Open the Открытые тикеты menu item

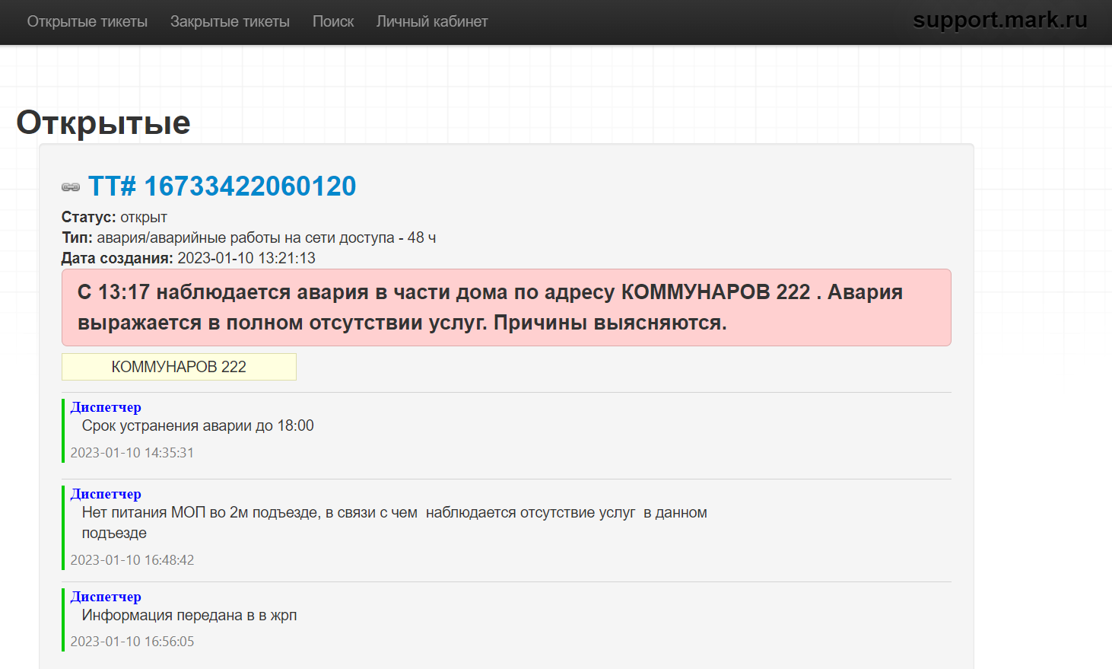click(87, 21)
